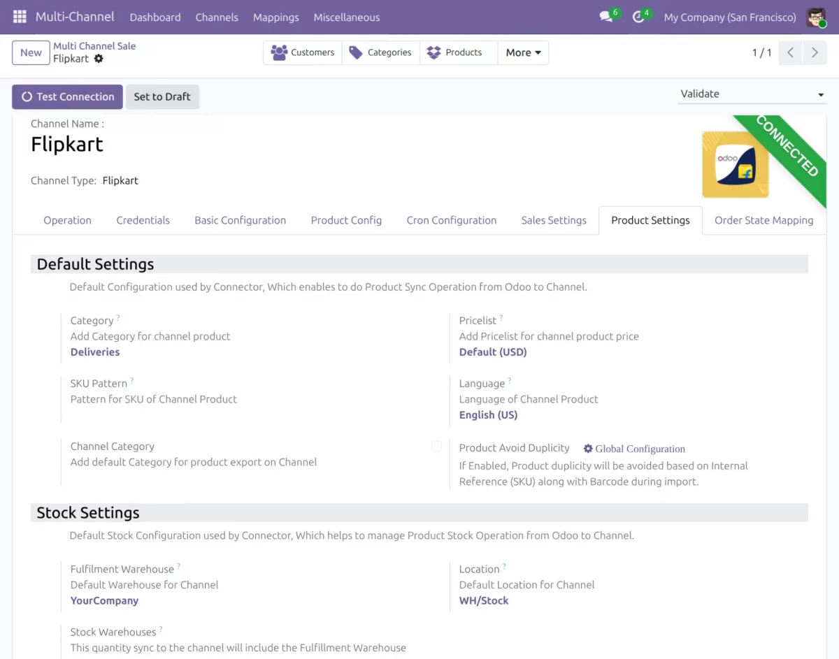Click help mark next to Fulfilment Warehouse
This screenshot has width=839, height=659.
(x=179, y=566)
